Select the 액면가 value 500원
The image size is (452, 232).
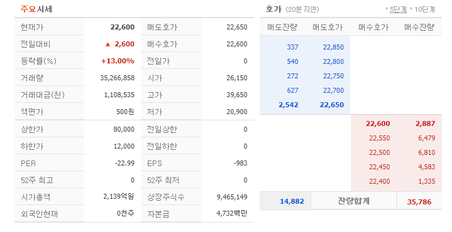[x=125, y=112]
